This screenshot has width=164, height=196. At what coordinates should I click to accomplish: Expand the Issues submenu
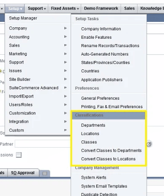(x=38, y=71)
